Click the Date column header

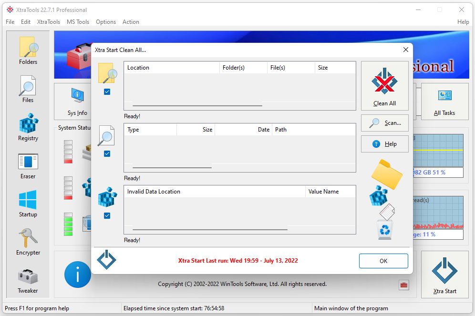click(x=244, y=130)
